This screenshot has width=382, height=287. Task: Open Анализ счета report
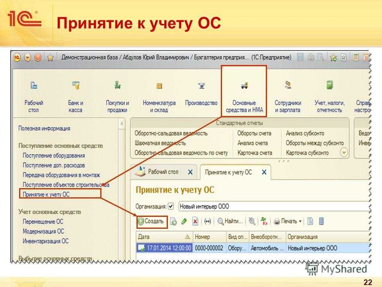253,143
